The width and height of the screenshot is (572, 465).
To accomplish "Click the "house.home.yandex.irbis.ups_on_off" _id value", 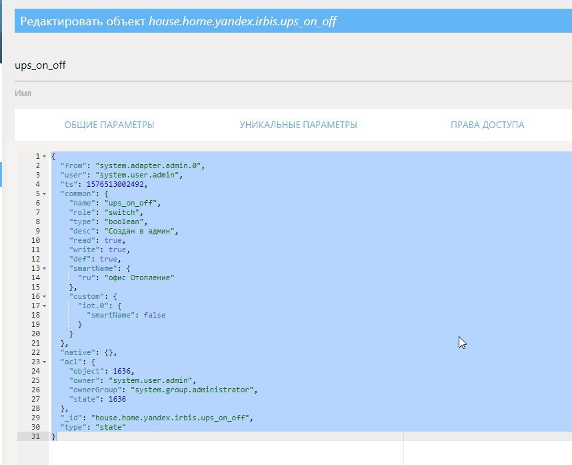I will point(170,418).
